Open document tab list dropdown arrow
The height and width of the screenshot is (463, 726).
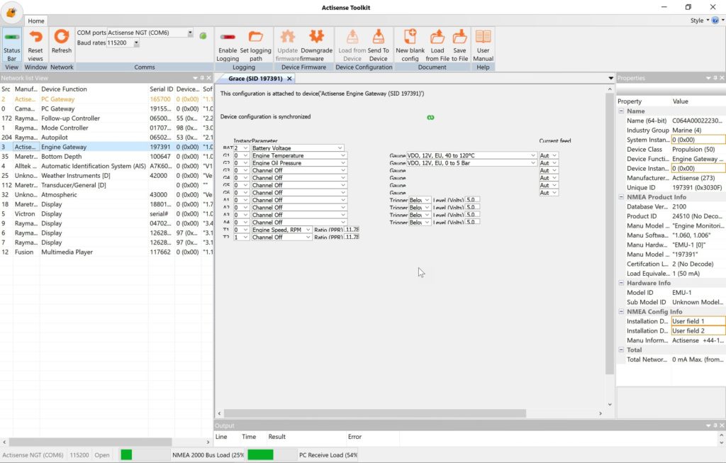[610, 78]
